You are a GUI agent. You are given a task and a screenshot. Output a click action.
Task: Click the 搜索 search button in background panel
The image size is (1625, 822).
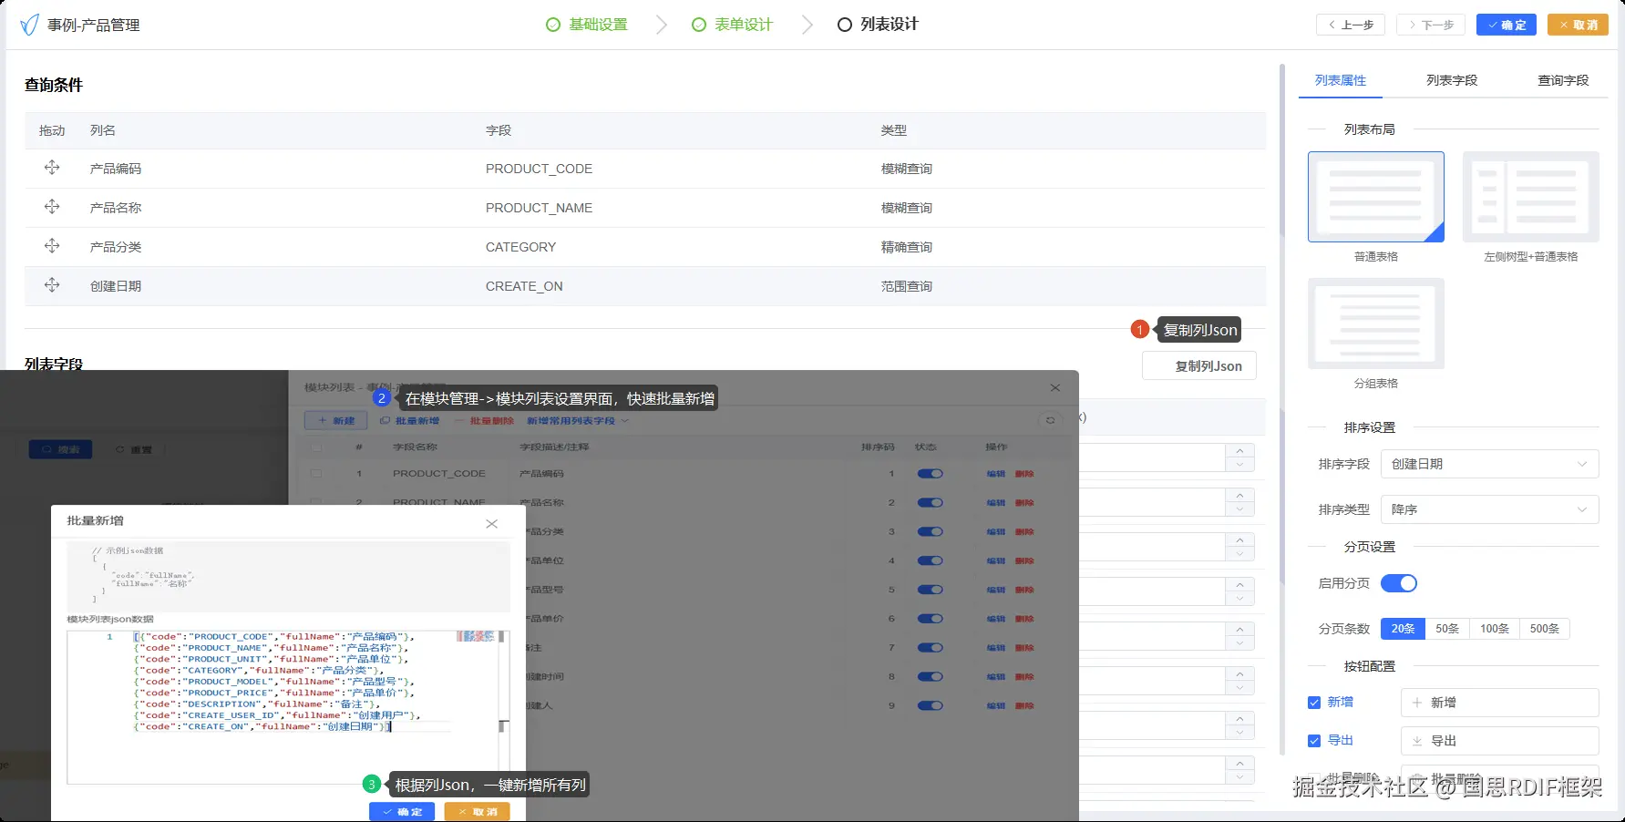[60, 448]
